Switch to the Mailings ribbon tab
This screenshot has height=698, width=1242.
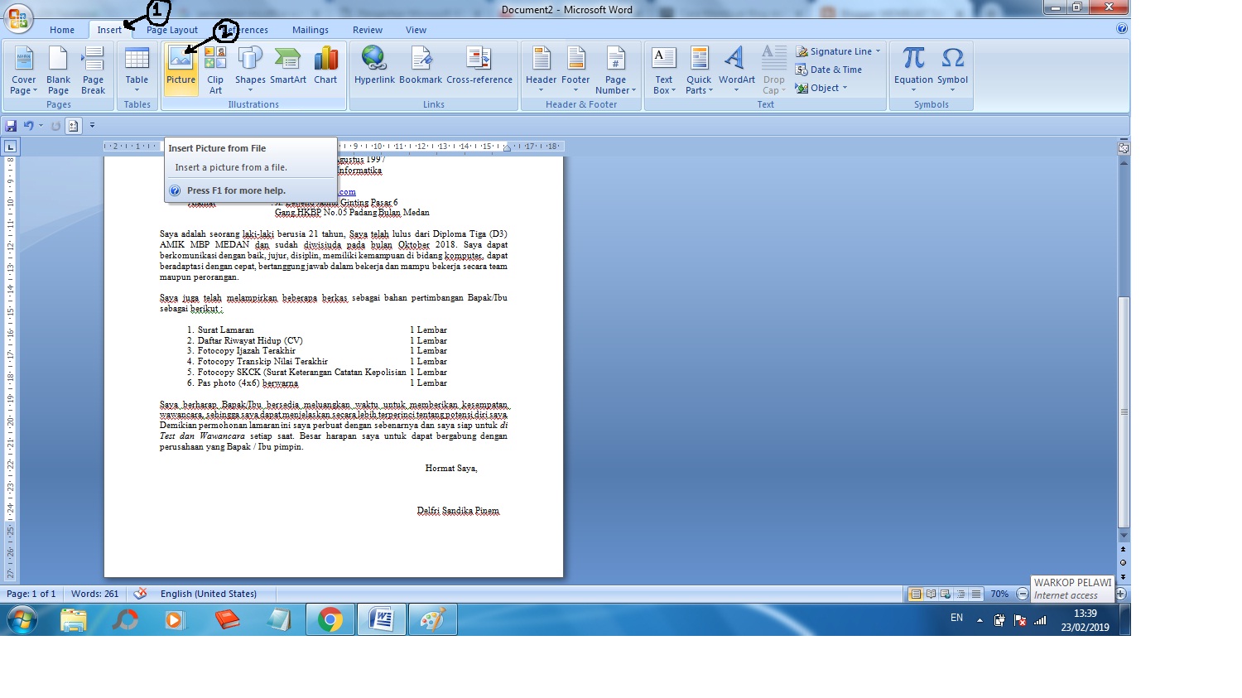[310, 30]
